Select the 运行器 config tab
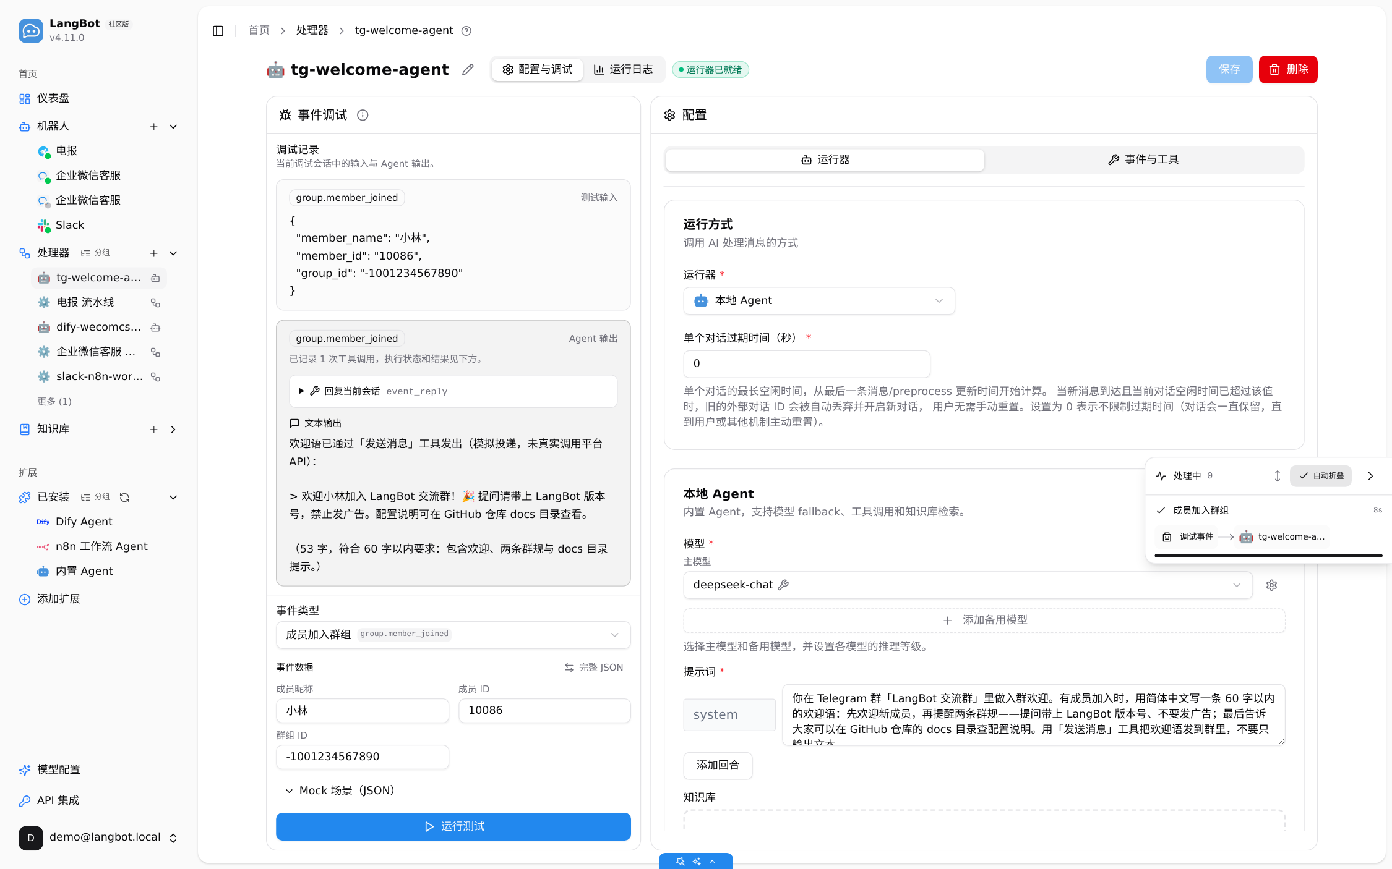This screenshot has height=869, width=1392. click(x=825, y=160)
